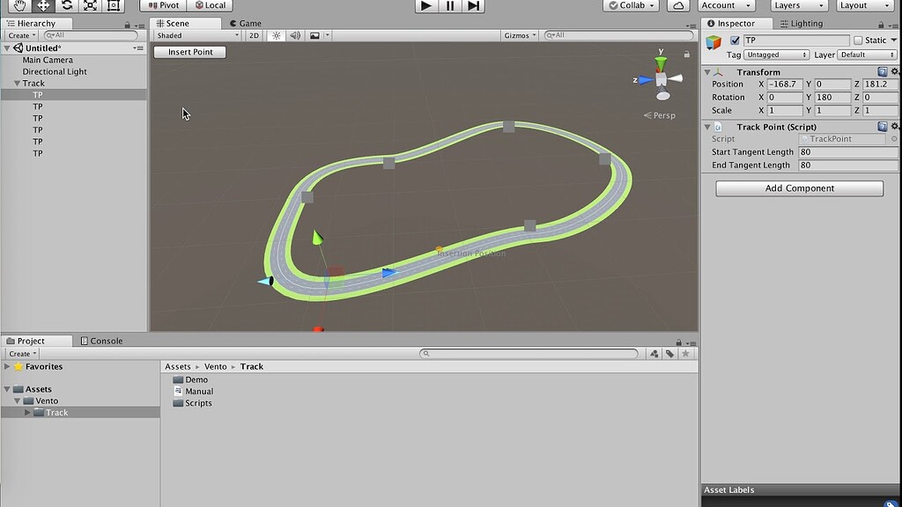
Task: Select the Move tool
Action: pyautogui.click(x=42, y=6)
